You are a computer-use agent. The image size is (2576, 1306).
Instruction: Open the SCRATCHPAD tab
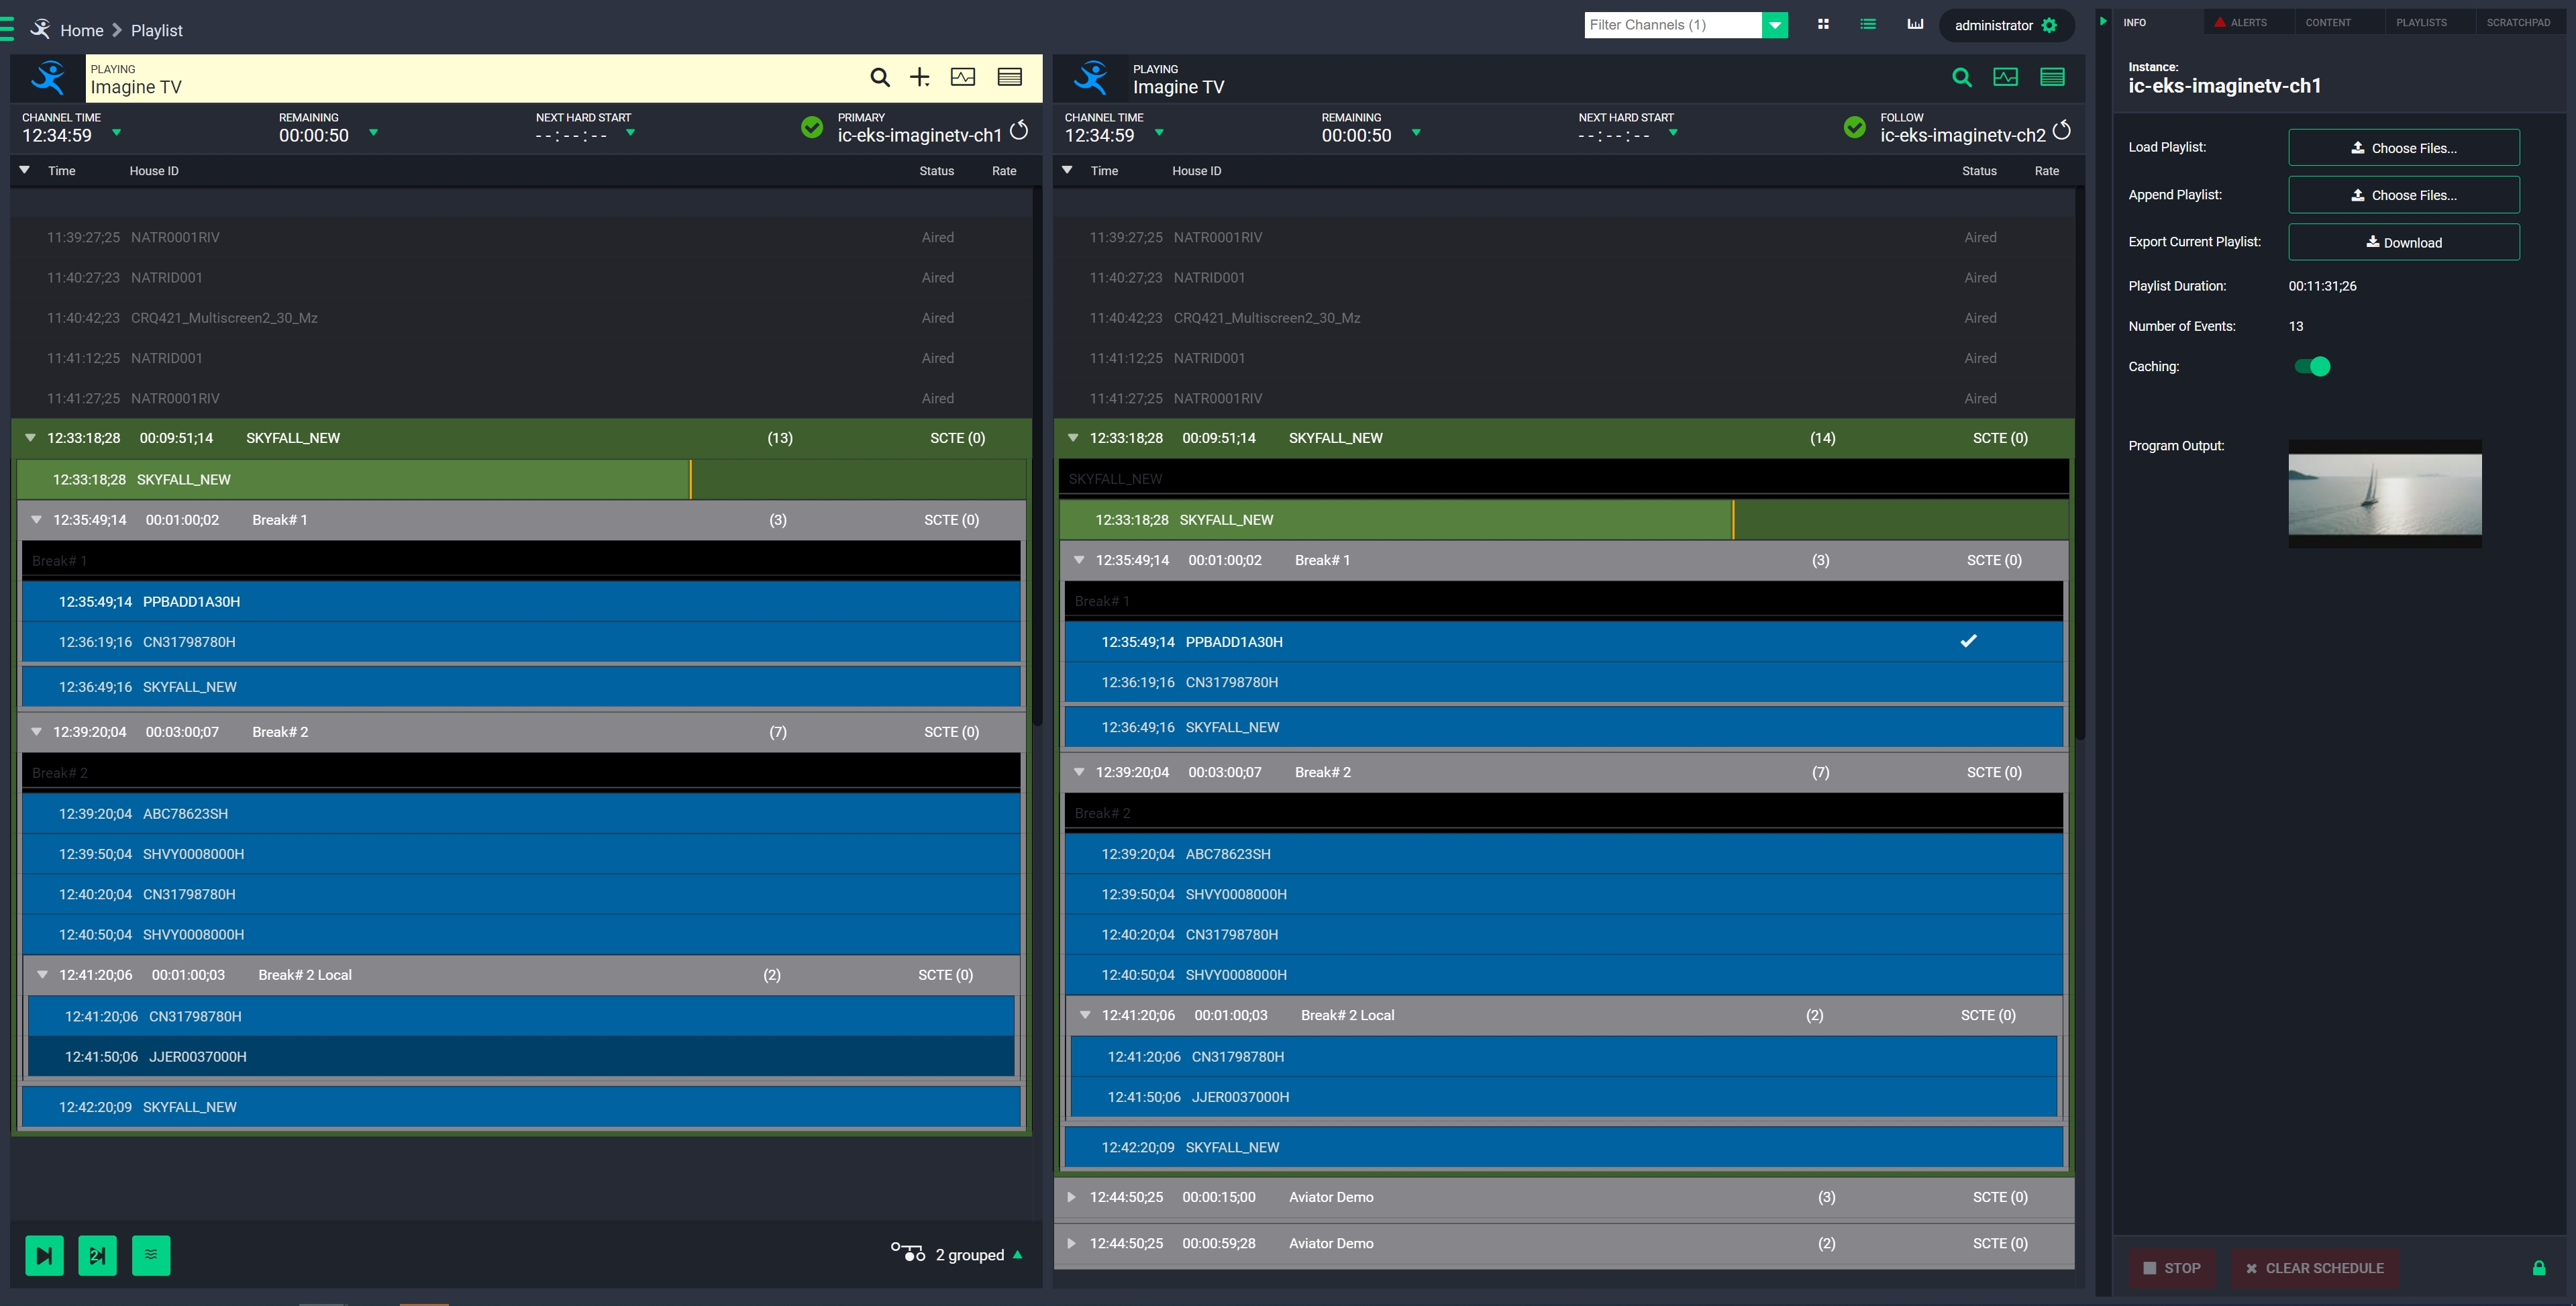coord(2517,22)
